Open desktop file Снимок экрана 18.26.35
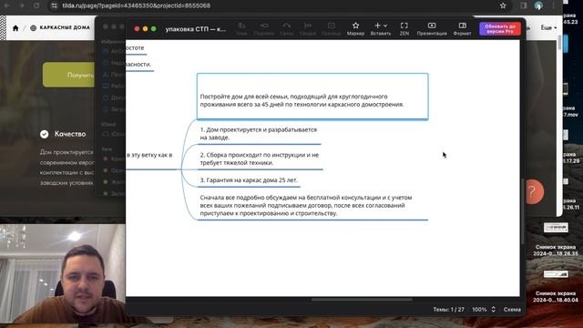The height and width of the screenshot is (328, 583). tap(556, 239)
